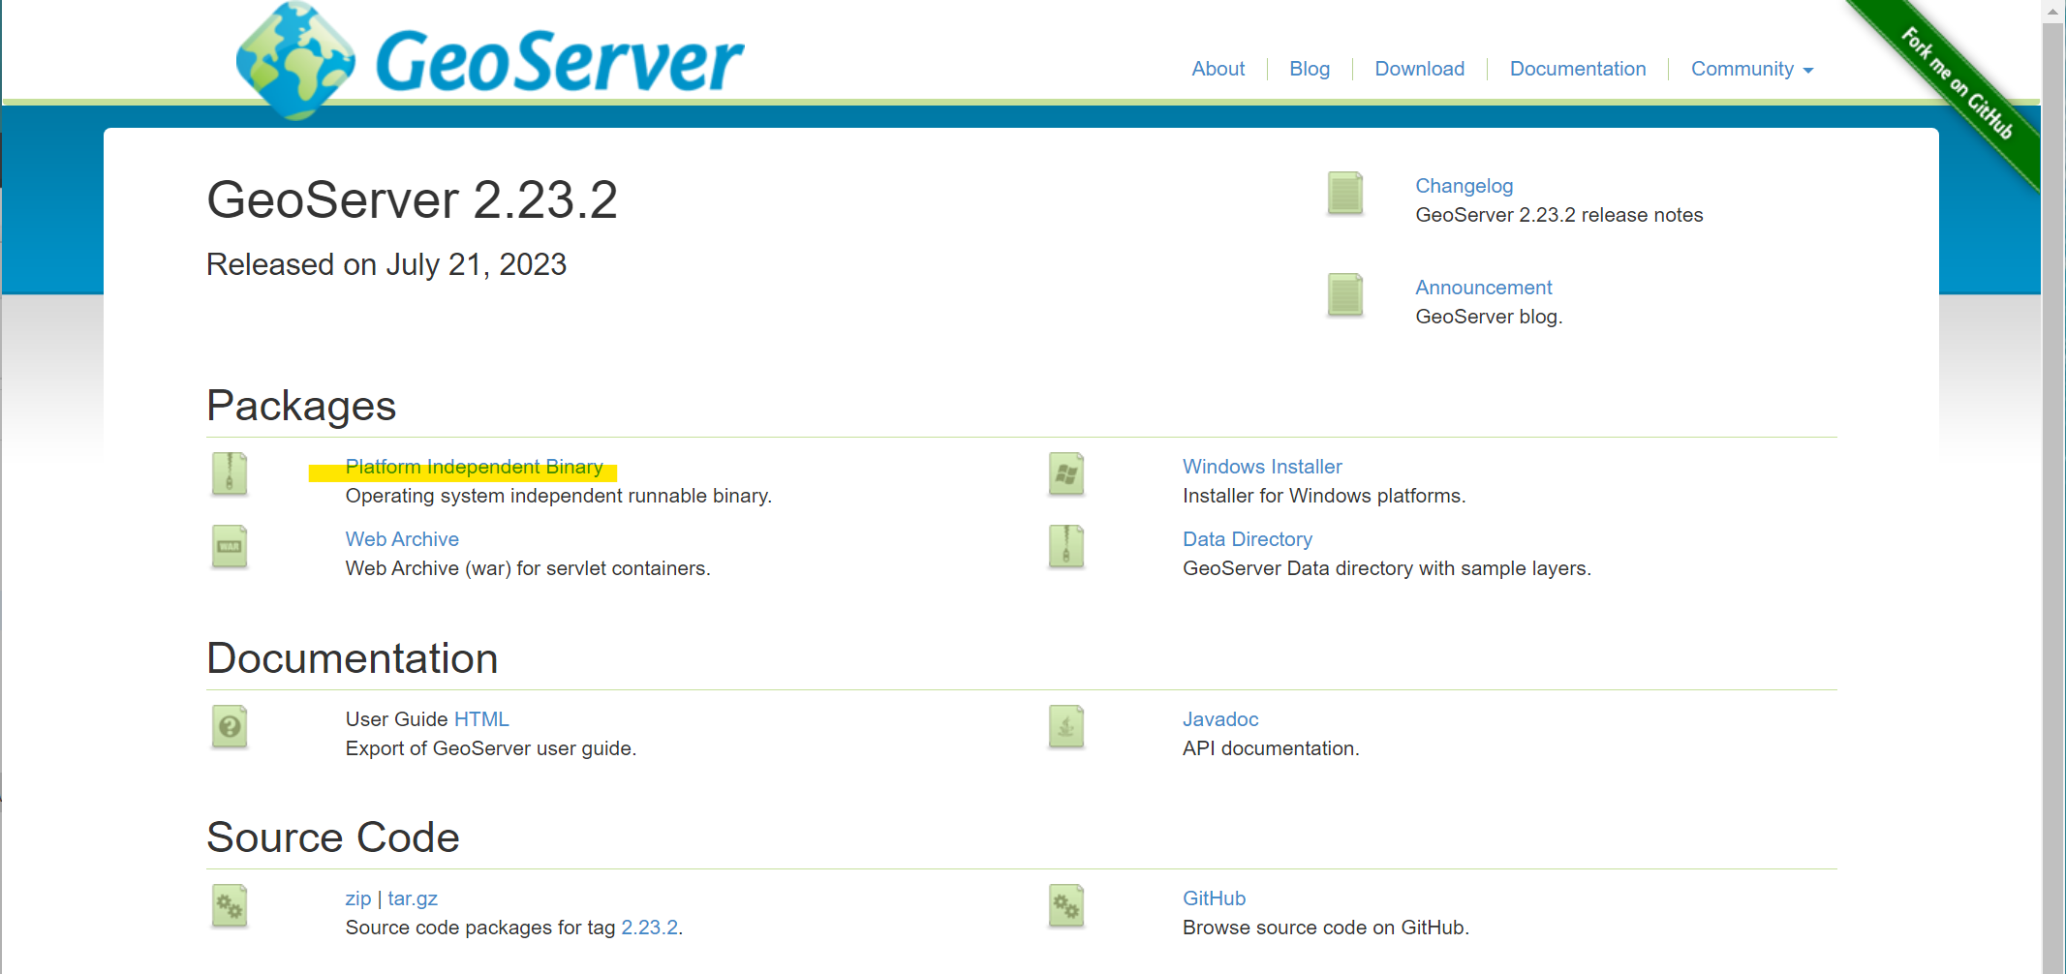Click the source code zip gears icon
The width and height of the screenshot is (2066, 974).
(x=230, y=906)
